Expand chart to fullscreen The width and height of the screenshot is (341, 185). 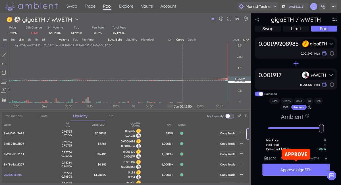[229, 19]
